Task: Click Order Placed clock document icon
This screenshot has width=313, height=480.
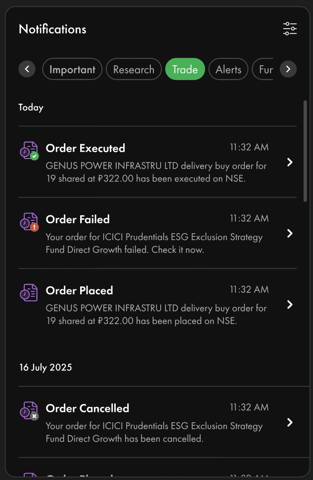Action: (29, 293)
